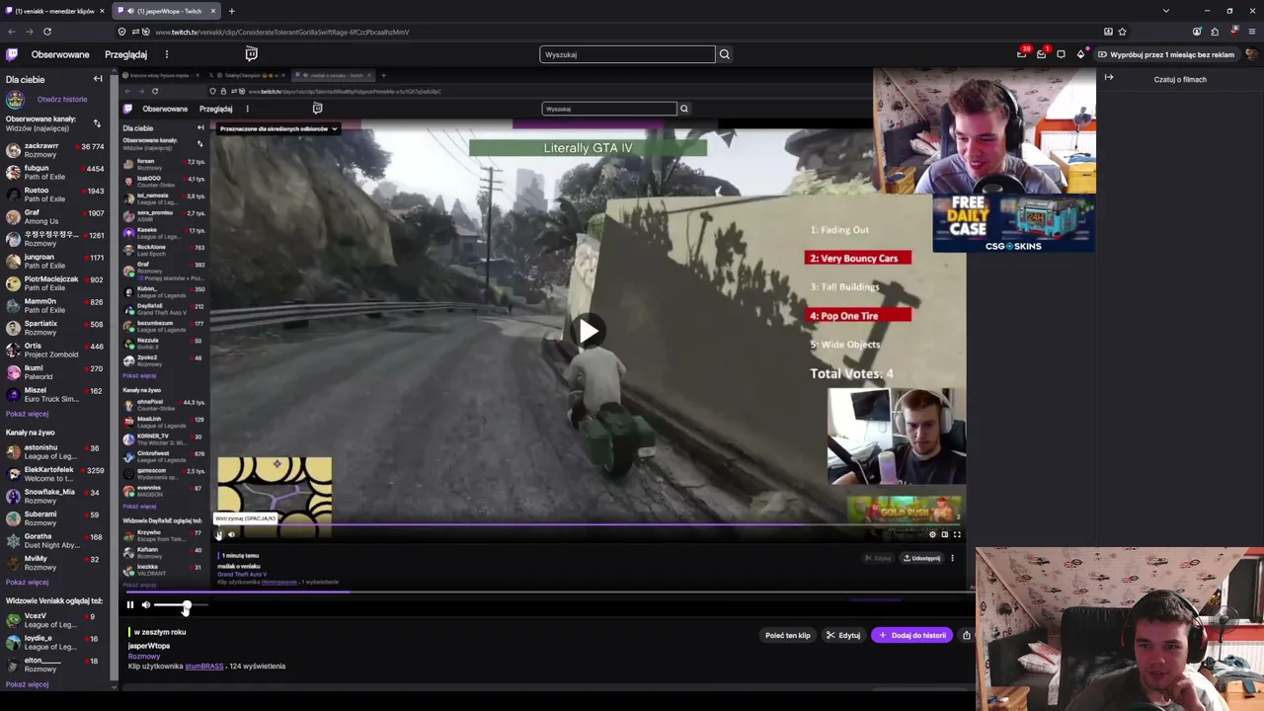Click the tracking protection shield icon
1264x711 pixels.
(121, 32)
